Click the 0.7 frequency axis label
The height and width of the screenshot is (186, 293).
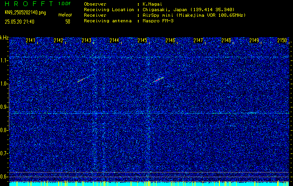pyautogui.click(x=4, y=153)
